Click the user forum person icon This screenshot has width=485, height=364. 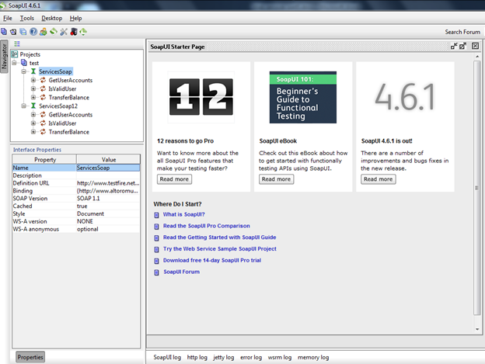pos(44,32)
